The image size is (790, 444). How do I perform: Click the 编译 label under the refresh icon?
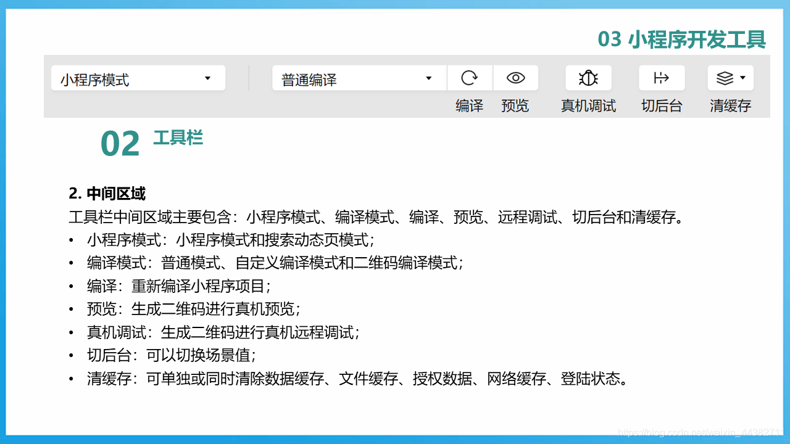470,105
